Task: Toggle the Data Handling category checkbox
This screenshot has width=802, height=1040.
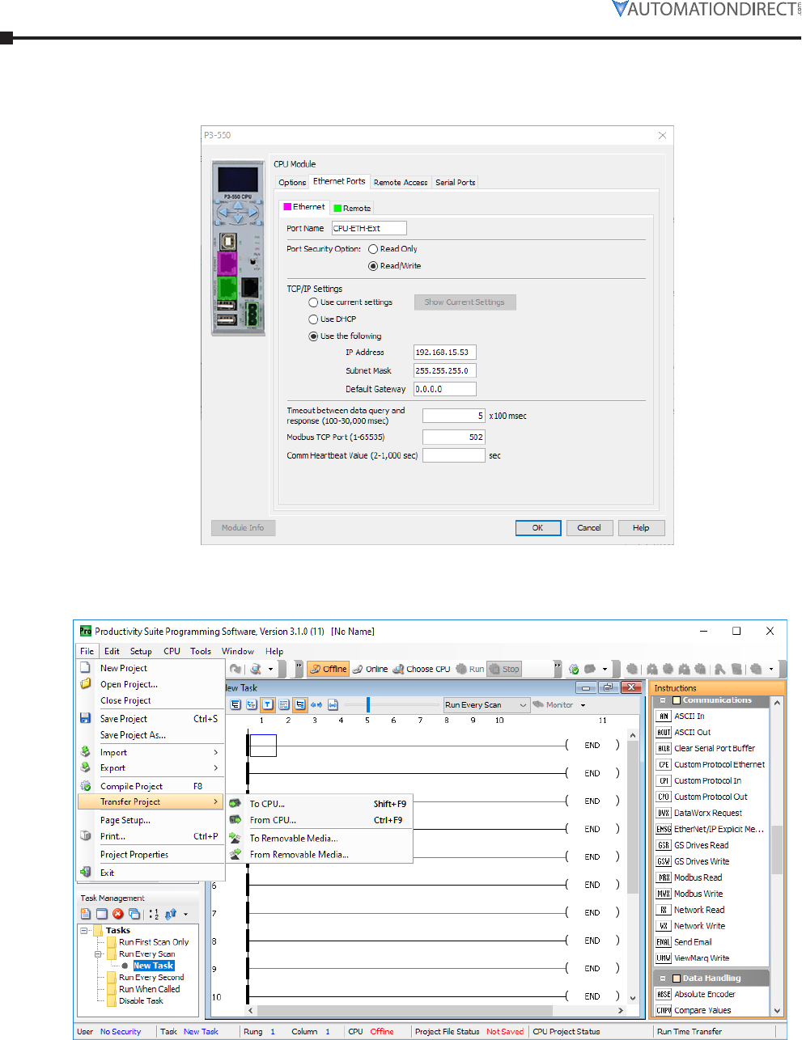Action: pyautogui.click(x=677, y=979)
